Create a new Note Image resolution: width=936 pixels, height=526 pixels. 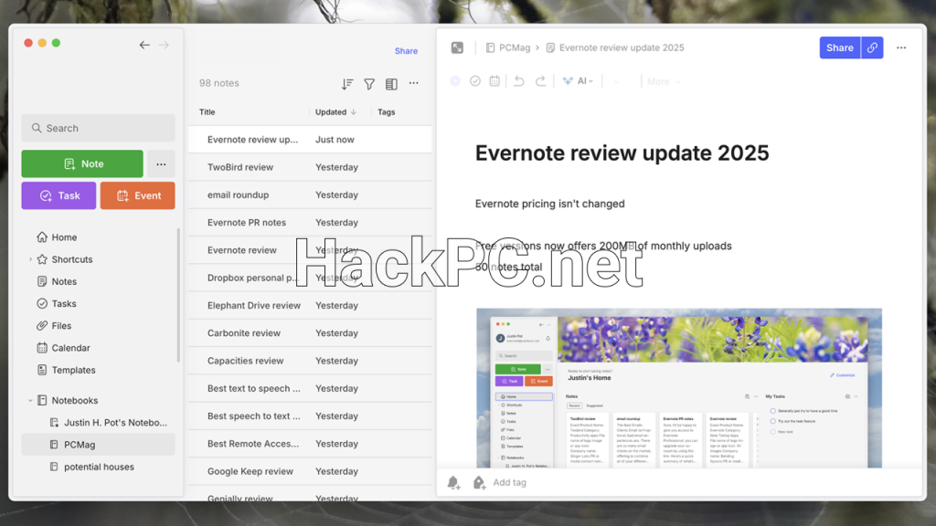pyautogui.click(x=82, y=163)
